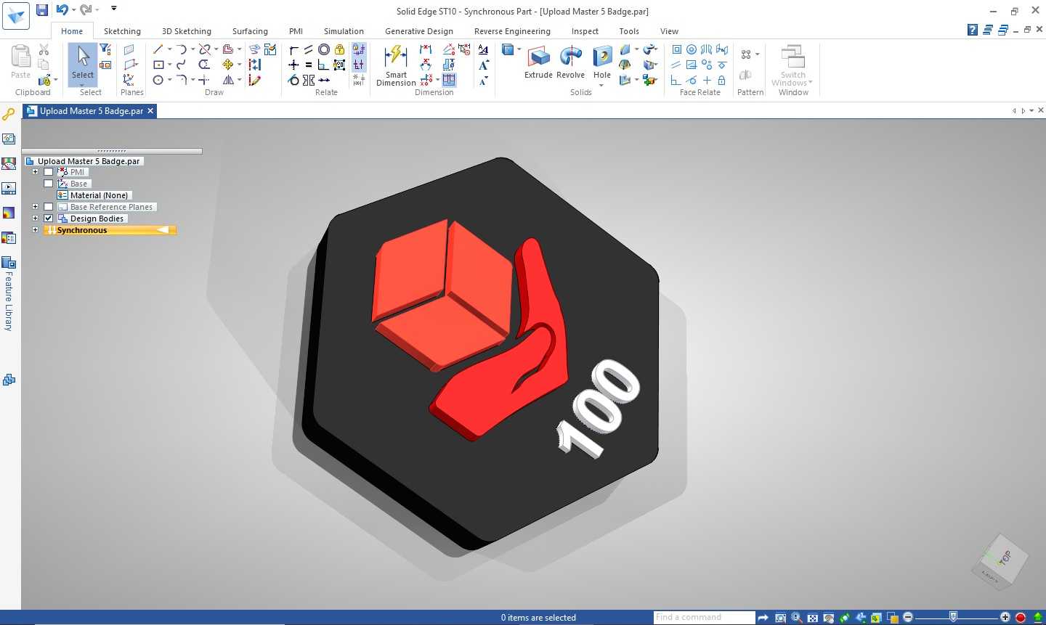Click the zoom in plus button
Screen dimensions: 1046x625
coord(1005,618)
